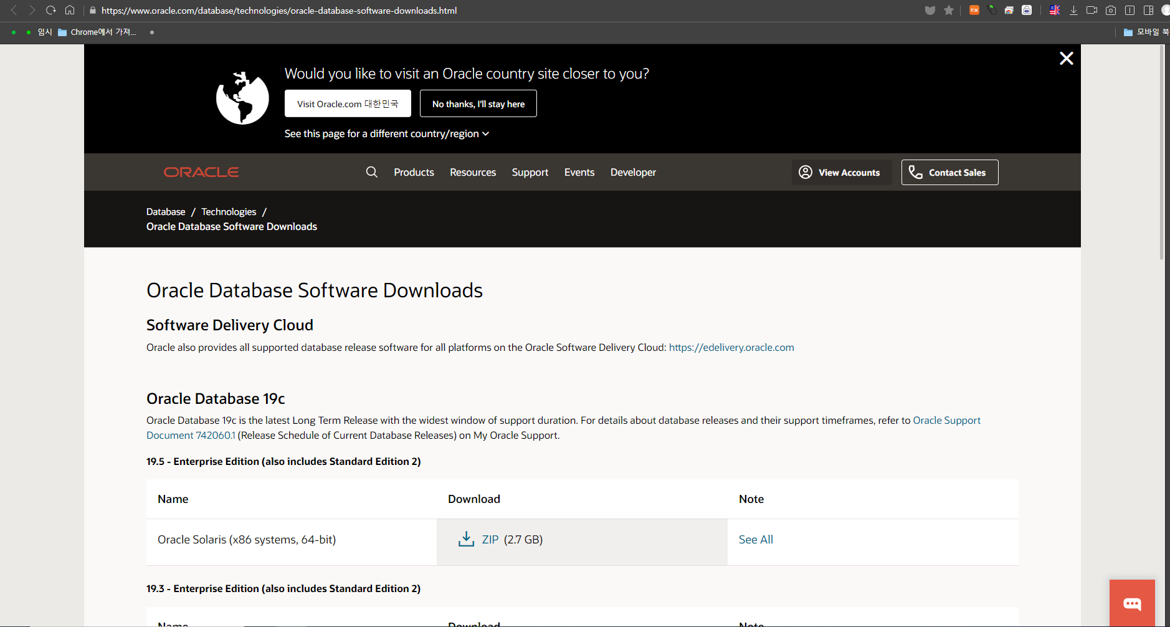Image resolution: width=1170 pixels, height=627 pixels.
Task: Expand different country/region chevron
Action: tap(485, 134)
